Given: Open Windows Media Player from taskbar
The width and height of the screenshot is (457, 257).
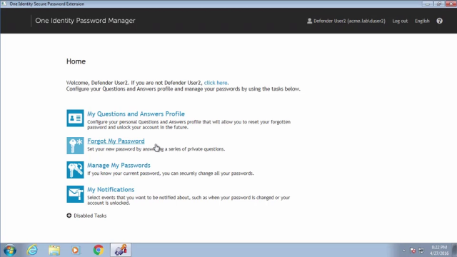Looking at the screenshot, I should pyautogui.click(x=76, y=250).
